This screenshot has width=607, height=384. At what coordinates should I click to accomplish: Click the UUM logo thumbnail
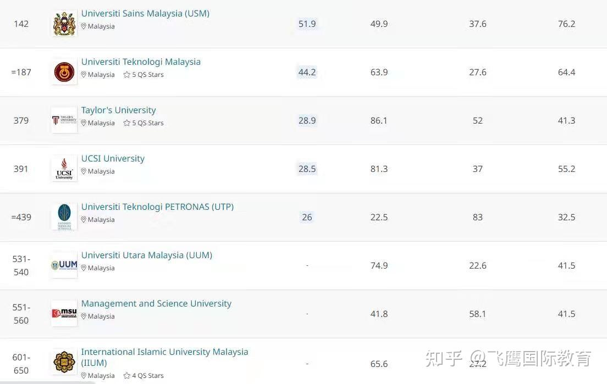64,265
